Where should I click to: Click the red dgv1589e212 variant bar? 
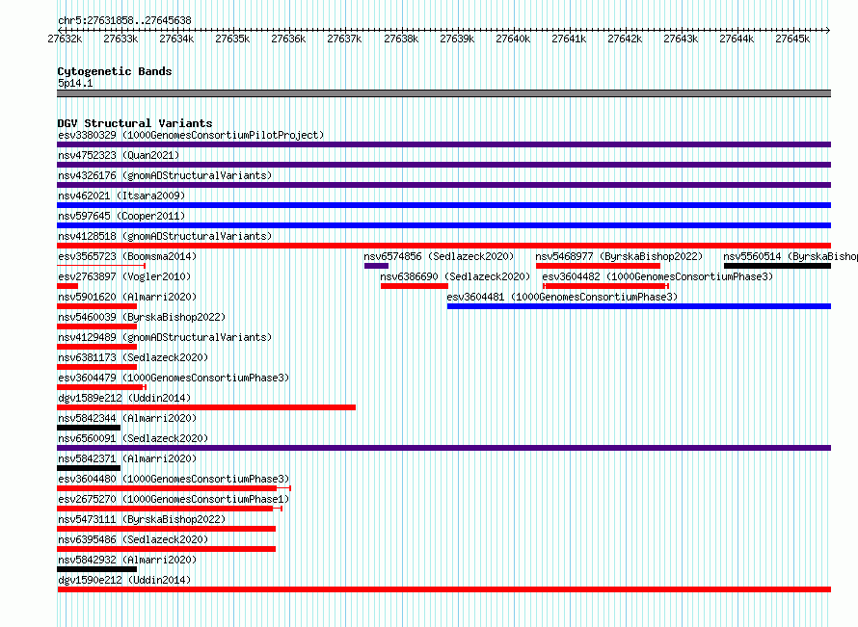206,407
